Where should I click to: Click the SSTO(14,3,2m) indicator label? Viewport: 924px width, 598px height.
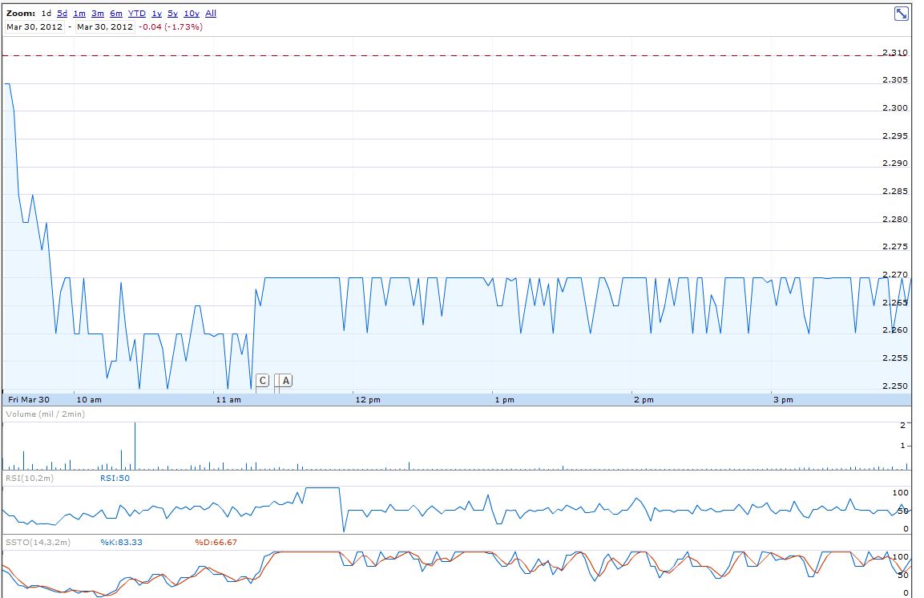pos(38,543)
